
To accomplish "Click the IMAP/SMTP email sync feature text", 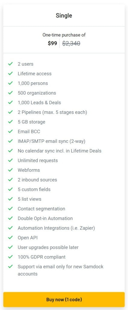I will point(51,141).
